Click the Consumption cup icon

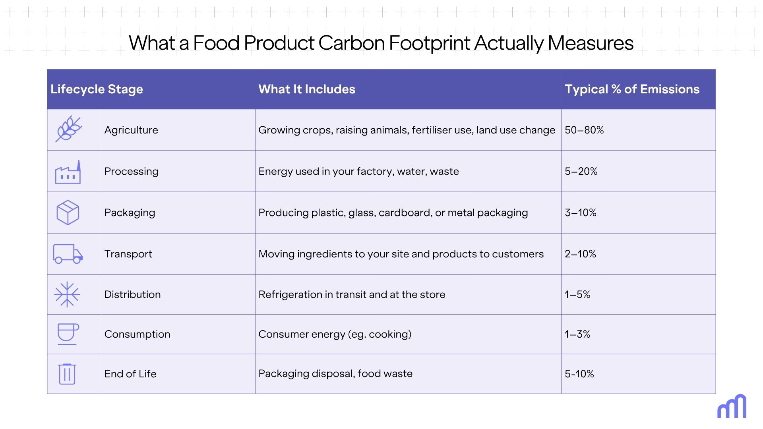[68, 334]
